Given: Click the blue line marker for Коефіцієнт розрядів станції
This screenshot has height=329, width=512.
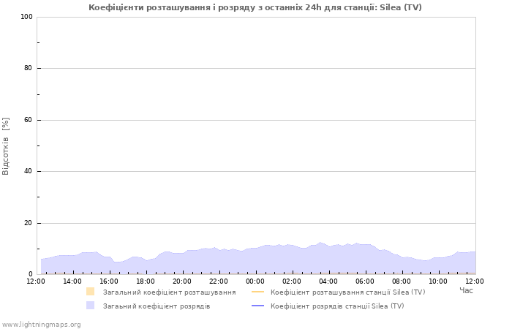Looking at the screenshot, I should pos(257,306).
